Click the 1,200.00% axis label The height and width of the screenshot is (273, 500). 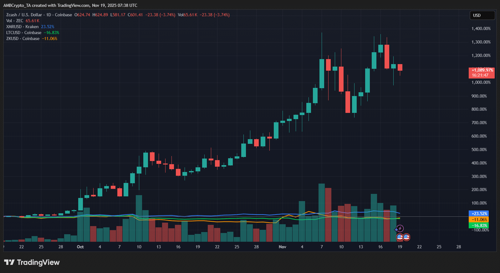(481, 55)
